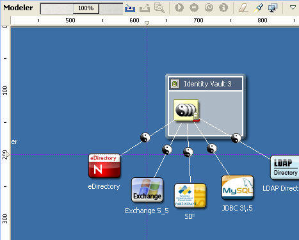The height and width of the screenshot is (240, 299).
Task: Select the MySQL JDBC application icon
Action: [x=238, y=188]
